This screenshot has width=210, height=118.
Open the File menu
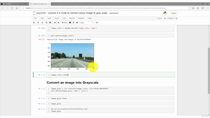[x=35, y=18]
